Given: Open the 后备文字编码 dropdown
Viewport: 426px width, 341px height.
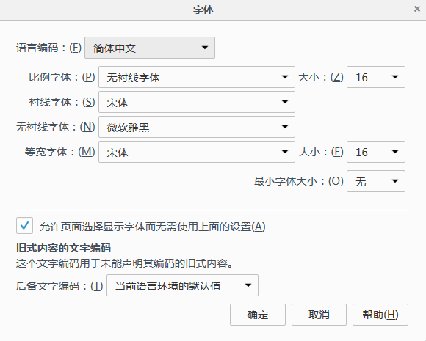Looking at the screenshot, I should pos(182,285).
